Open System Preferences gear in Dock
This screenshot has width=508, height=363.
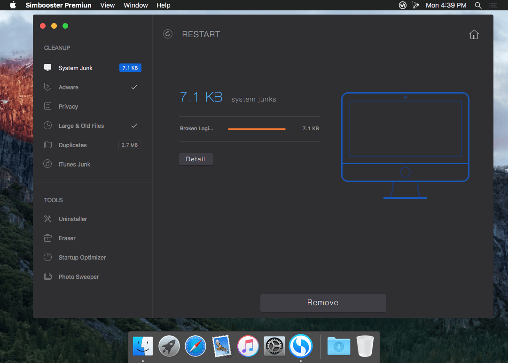click(274, 346)
